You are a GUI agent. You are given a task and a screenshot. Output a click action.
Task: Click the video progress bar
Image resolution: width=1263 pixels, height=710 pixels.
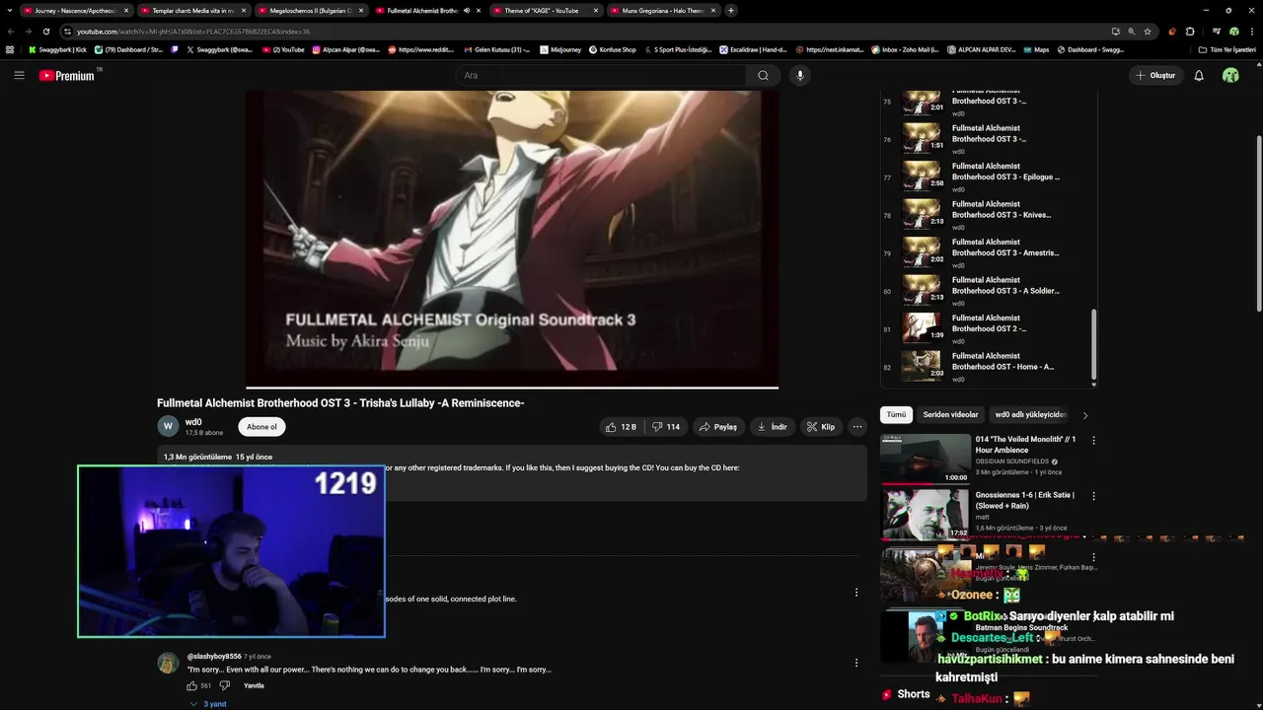coord(512,388)
